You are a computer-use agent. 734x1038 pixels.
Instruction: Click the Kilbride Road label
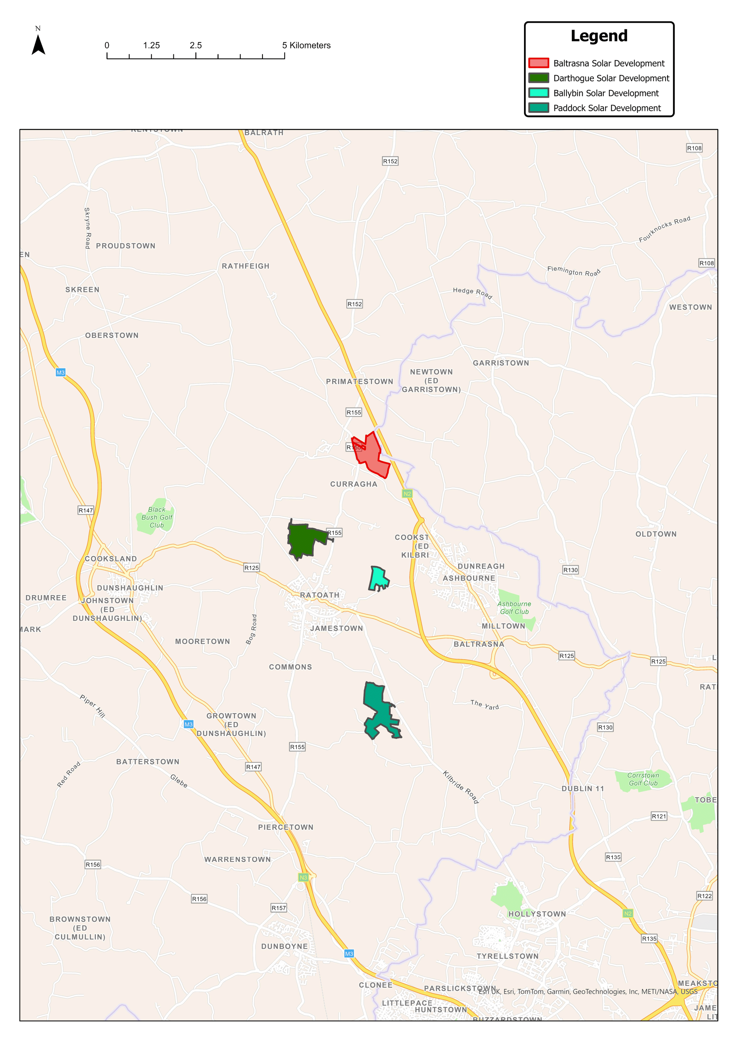click(x=461, y=787)
